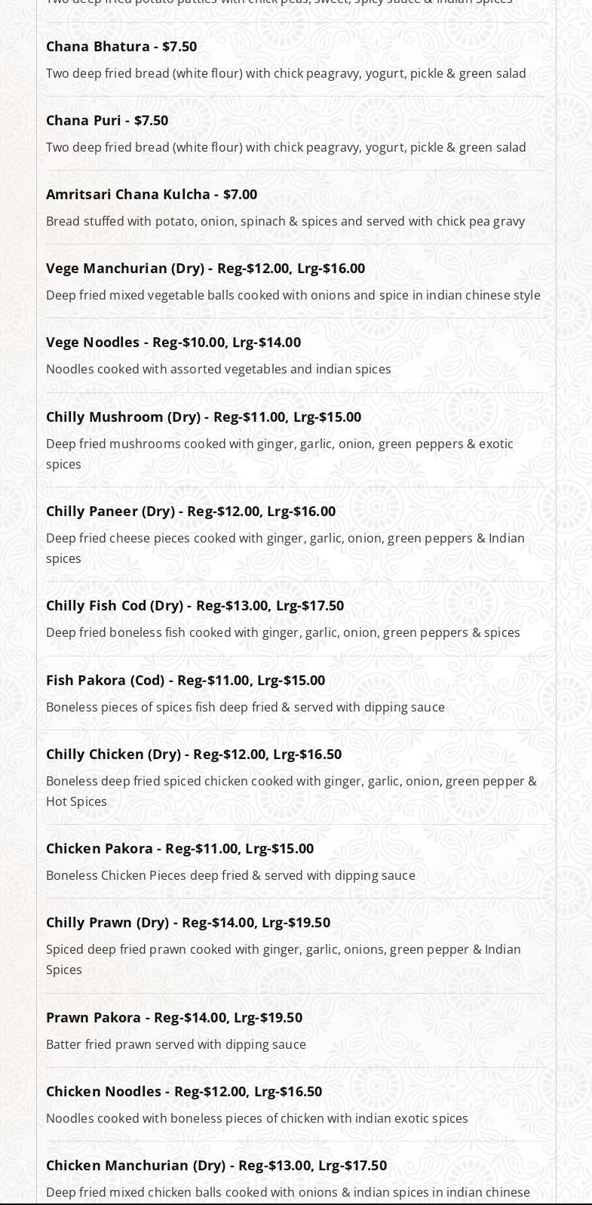
Task: Click the Chicken Pakora dipping sauce description
Action: 231,875
